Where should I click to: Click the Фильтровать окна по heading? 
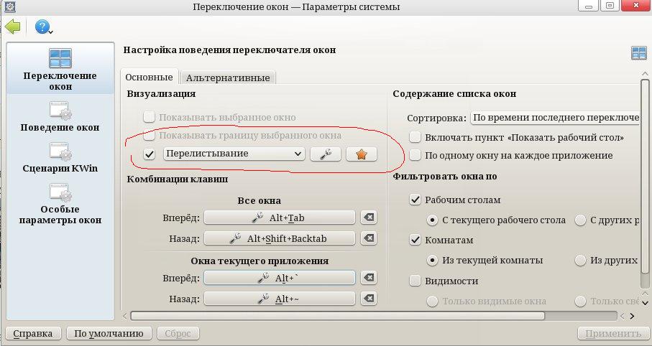point(445,177)
